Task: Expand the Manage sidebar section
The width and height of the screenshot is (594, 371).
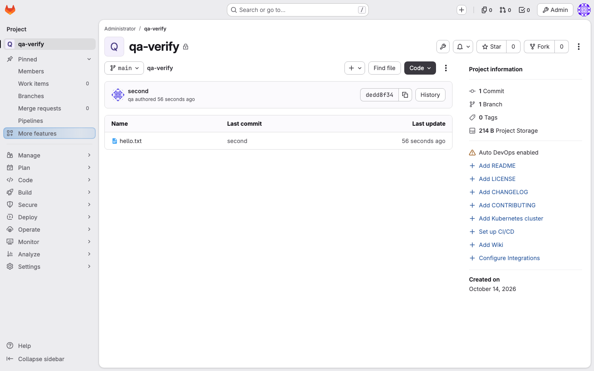Action: tap(49, 155)
